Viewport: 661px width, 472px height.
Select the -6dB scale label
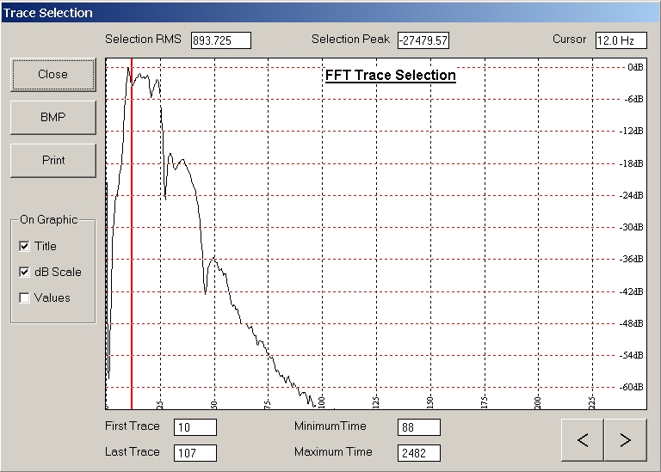click(x=633, y=100)
